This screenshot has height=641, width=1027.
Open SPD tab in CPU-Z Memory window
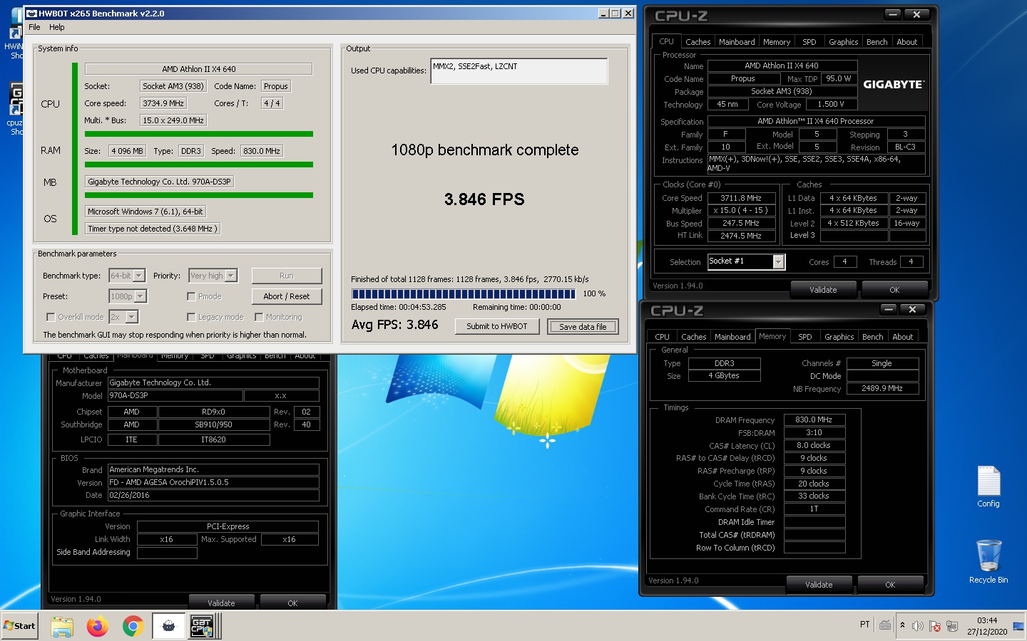(x=805, y=337)
